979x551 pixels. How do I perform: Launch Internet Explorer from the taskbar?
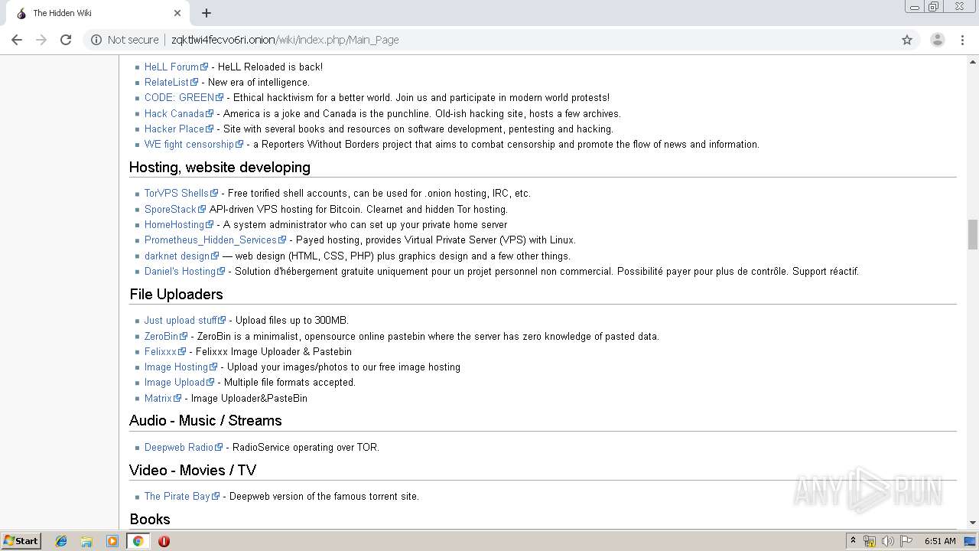click(61, 541)
